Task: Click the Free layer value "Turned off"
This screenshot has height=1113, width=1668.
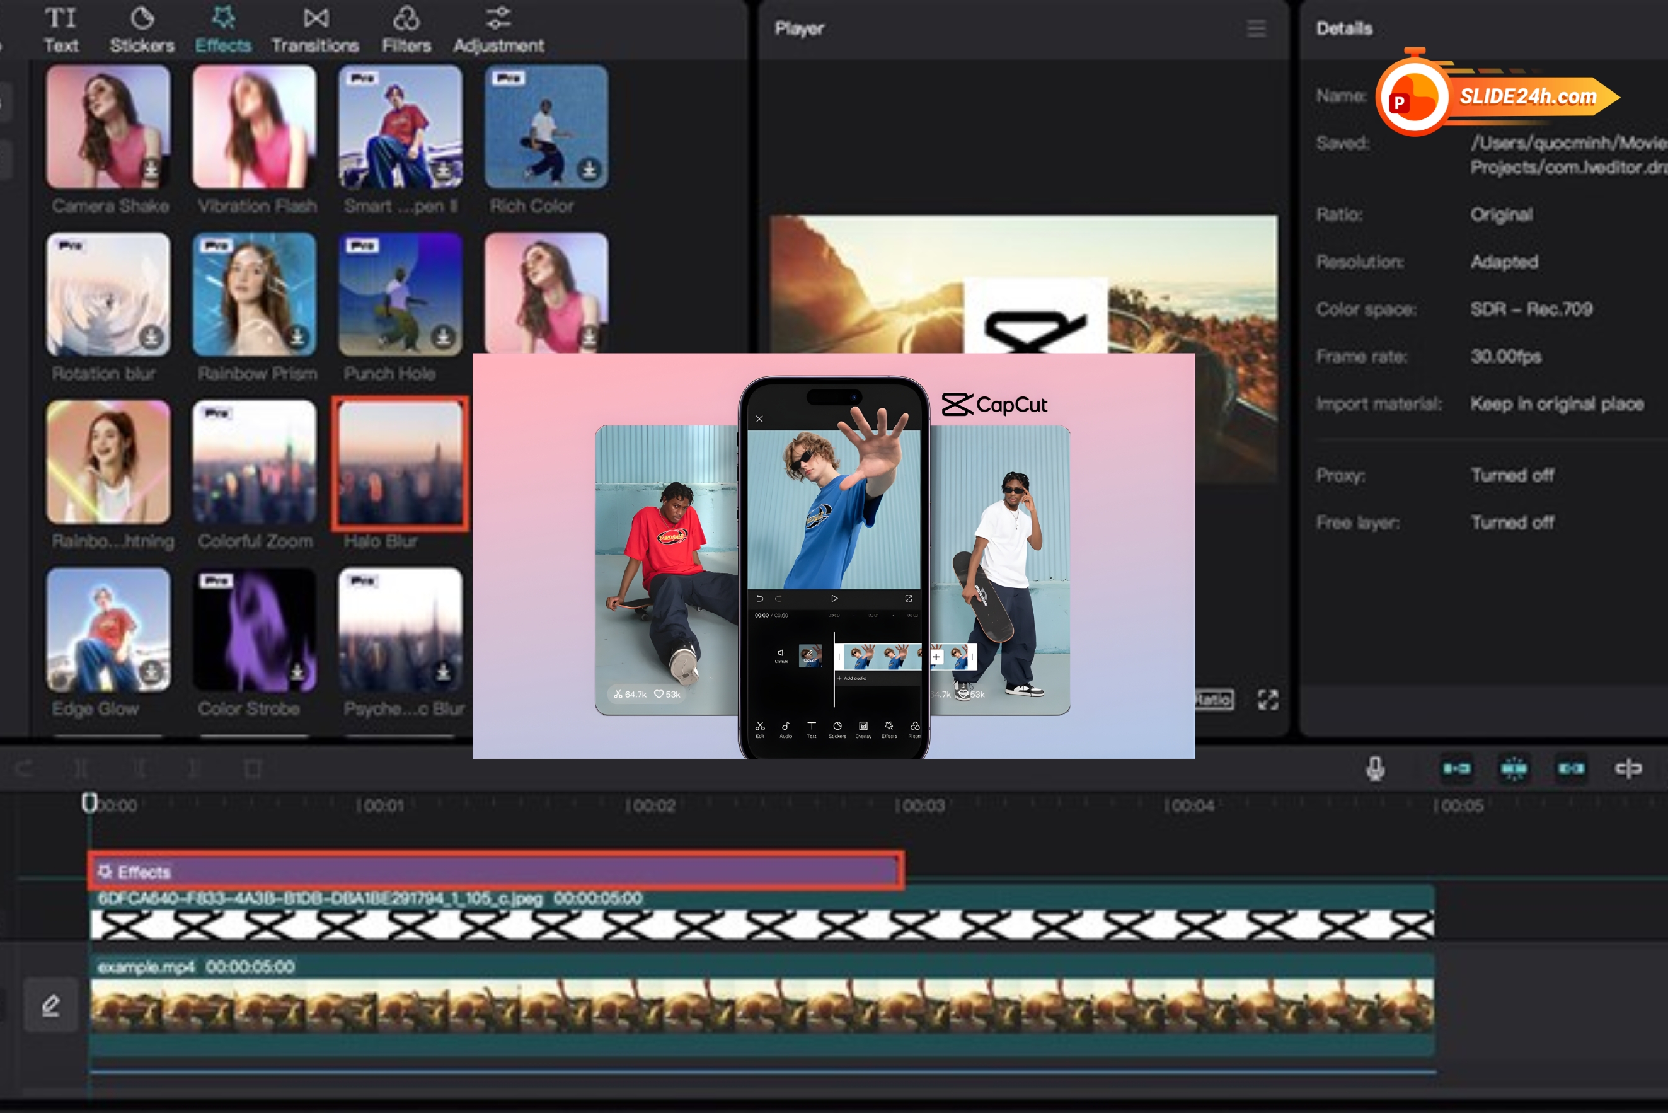Action: [x=1512, y=522]
